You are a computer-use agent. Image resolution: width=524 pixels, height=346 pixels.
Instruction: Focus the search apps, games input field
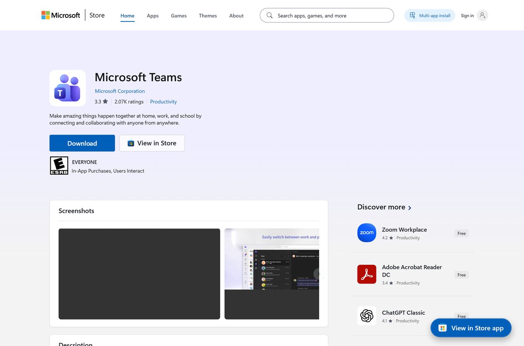(327, 15)
